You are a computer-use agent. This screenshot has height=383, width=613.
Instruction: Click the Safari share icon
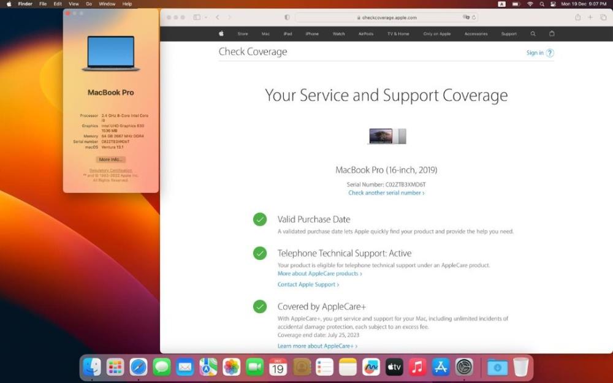coord(578,17)
